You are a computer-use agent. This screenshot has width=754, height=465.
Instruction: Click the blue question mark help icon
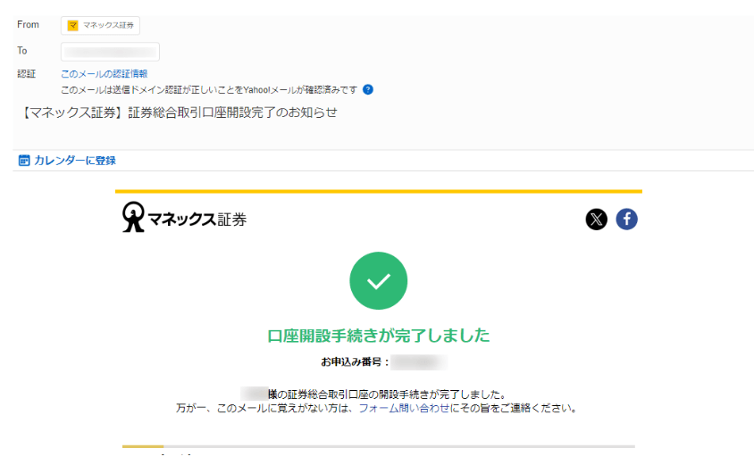(368, 90)
